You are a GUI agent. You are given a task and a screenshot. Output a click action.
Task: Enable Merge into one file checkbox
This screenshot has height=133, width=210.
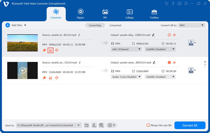(148, 125)
